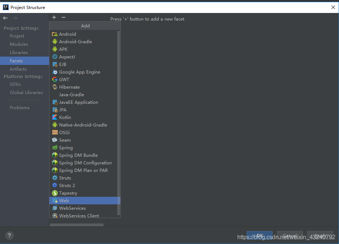Click the Add popup vertical scrollbar
The height and width of the screenshot is (244, 339).
[119, 123]
